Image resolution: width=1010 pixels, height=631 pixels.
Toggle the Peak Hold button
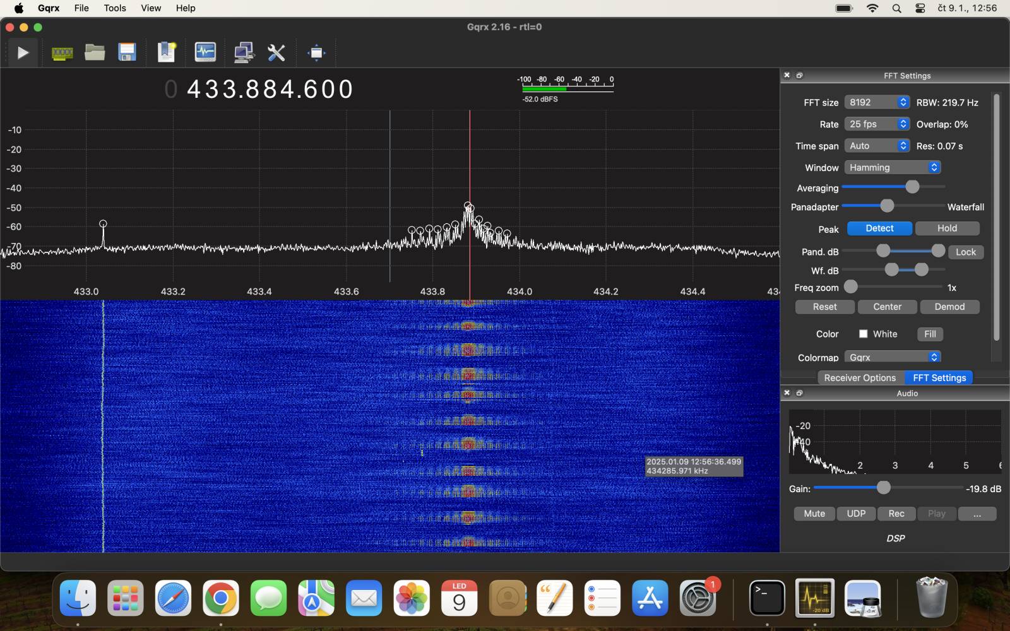tap(947, 228)
